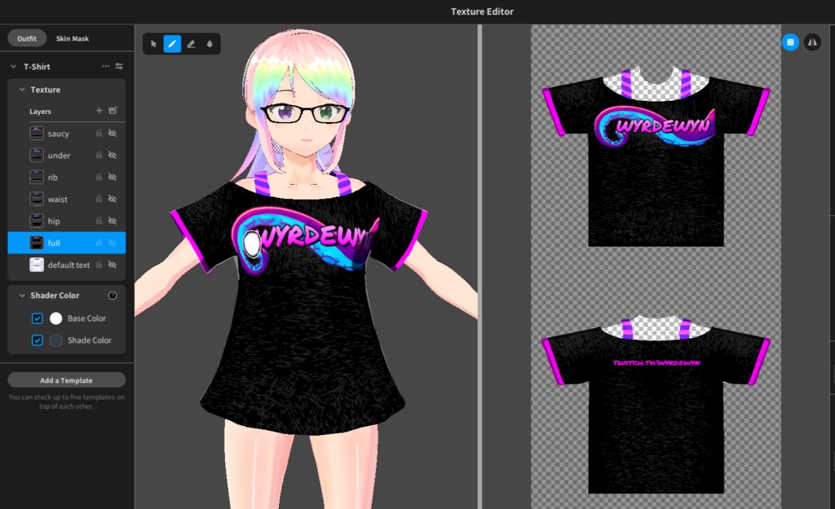Enable mirror mode for texture painting
Viewport: 835px width, 509px height.
[812, 42]
